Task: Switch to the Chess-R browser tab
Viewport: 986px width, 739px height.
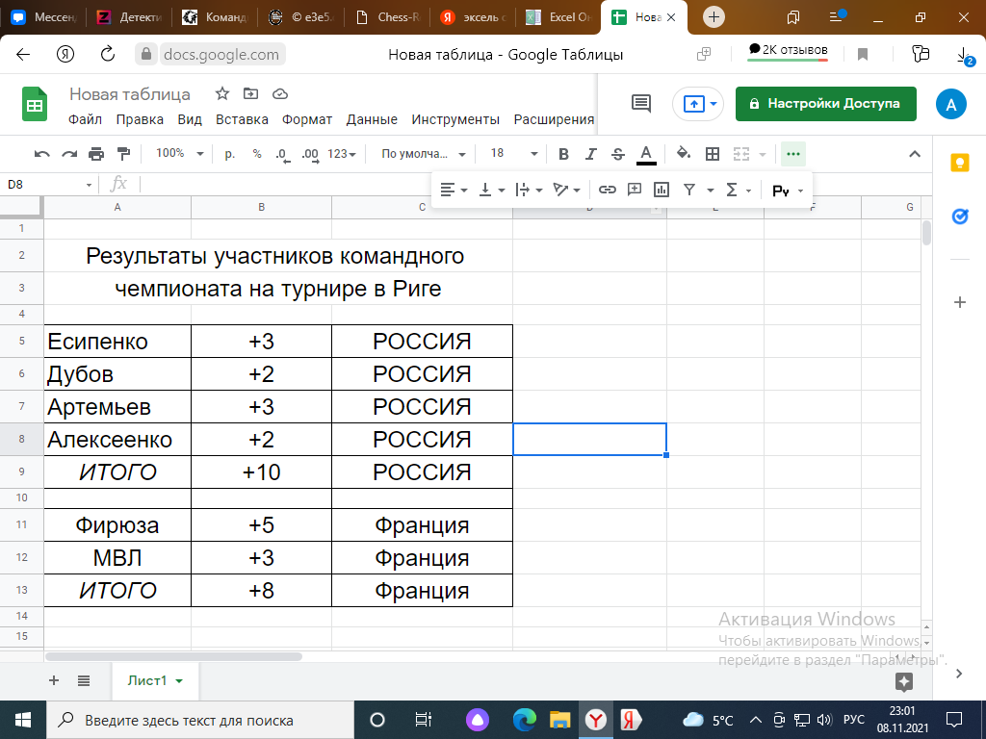Action: 387,17
